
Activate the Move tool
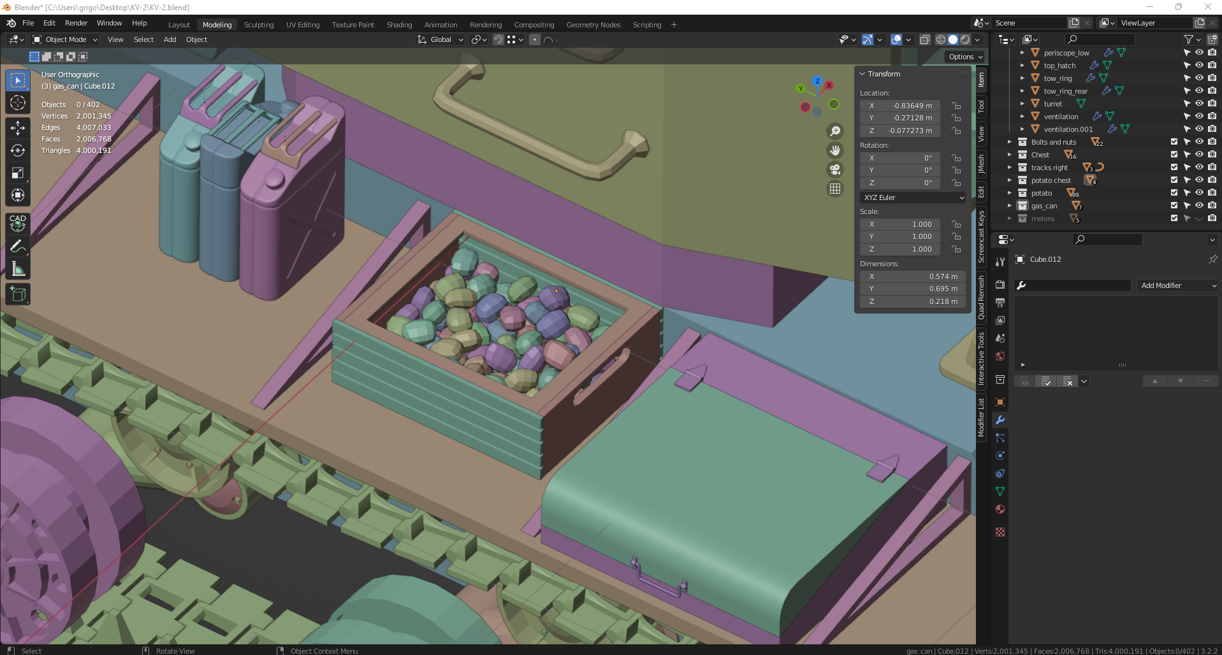tap(18, 128)
